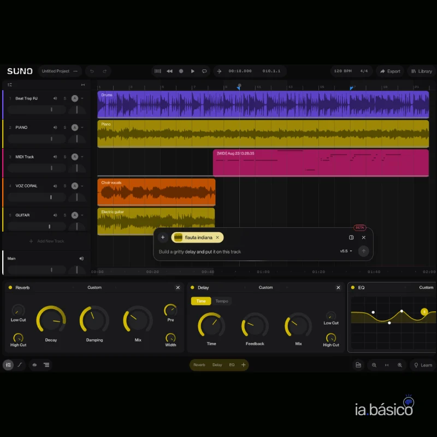
Task: Start recording with the record button
Action: [181, 71]
